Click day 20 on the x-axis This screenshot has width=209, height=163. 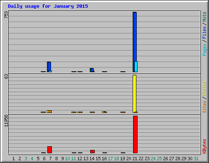point(129,159)
